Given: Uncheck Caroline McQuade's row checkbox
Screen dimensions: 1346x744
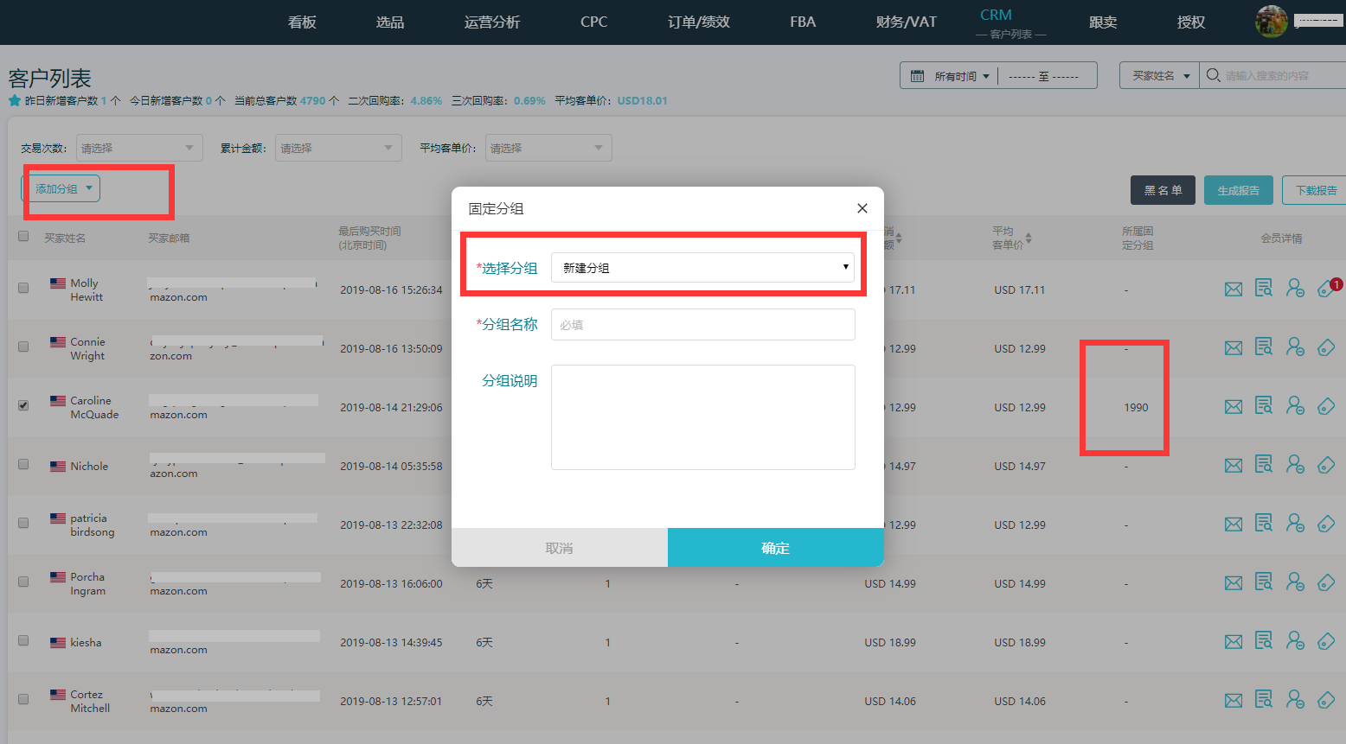Looking at the screenshot, I should (23, 405).
